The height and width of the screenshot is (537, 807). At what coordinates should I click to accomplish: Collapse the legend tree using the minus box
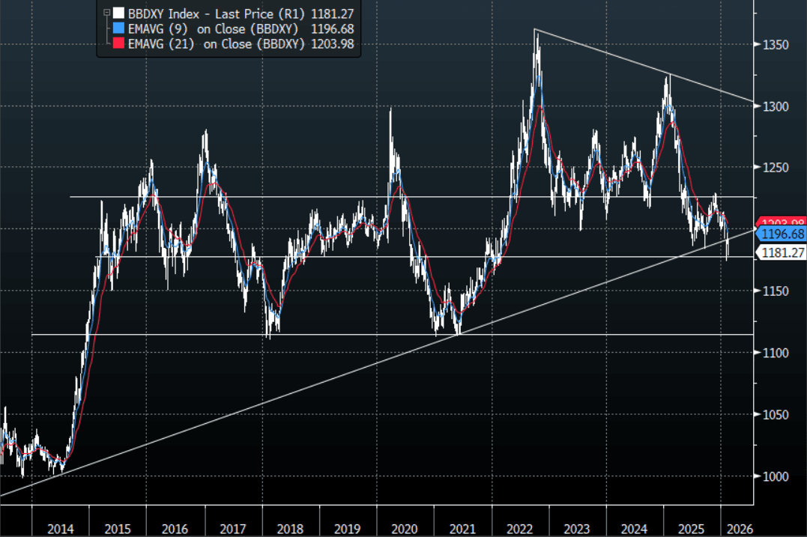click(106, 13)
